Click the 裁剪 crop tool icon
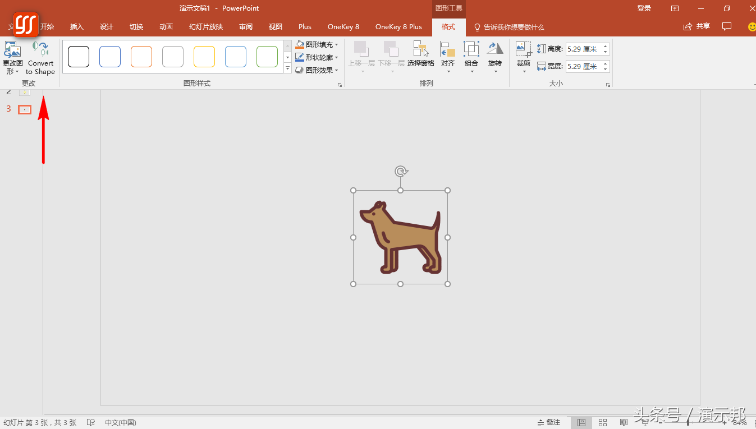The image size is (756, 429). point(523,49)
